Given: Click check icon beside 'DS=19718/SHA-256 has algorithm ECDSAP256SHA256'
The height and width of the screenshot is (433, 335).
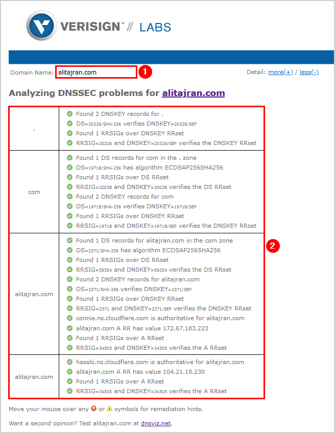Looking at the screenshot, I should tap(70, 167).
